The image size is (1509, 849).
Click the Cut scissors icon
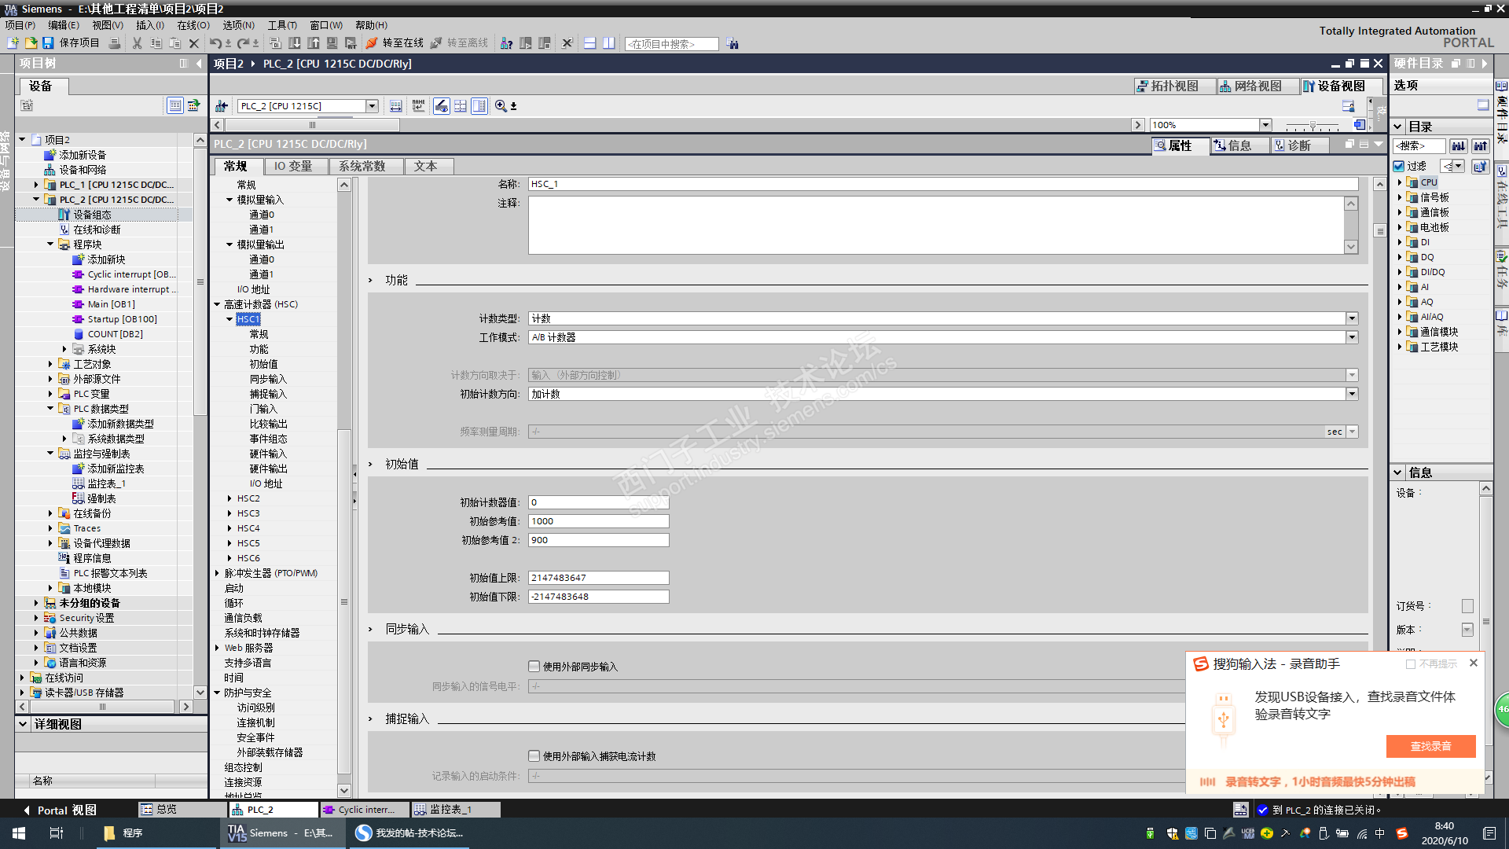click(137, 43)
